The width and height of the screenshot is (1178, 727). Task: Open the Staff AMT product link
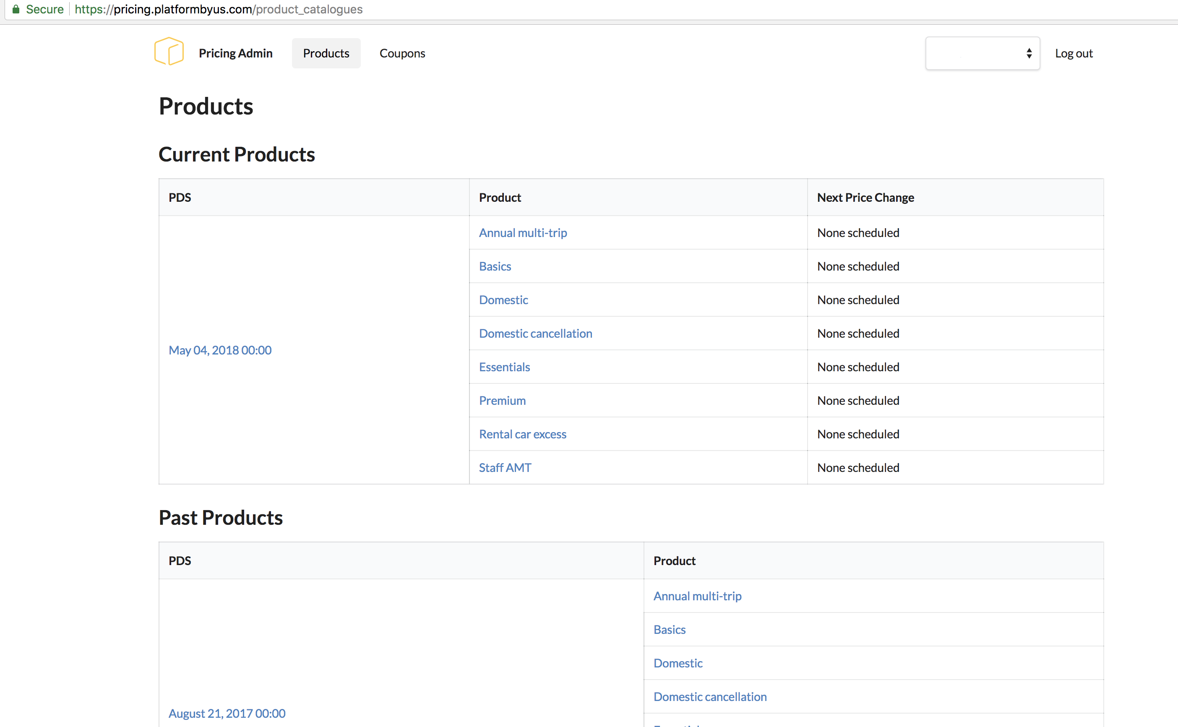[505, 468]
